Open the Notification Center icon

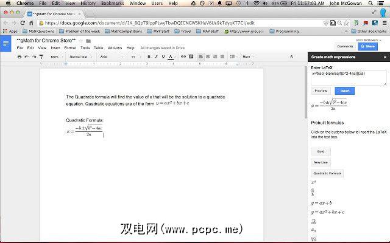(380, 3)
